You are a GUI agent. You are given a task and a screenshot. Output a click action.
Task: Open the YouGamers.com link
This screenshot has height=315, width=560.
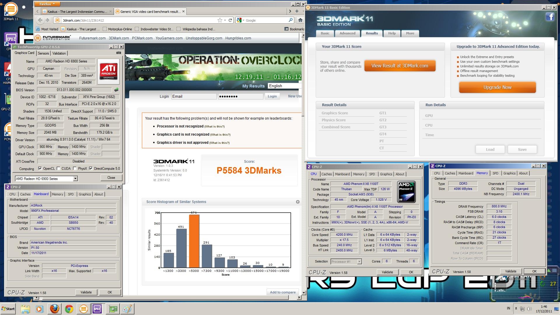[x=169, y=38]
